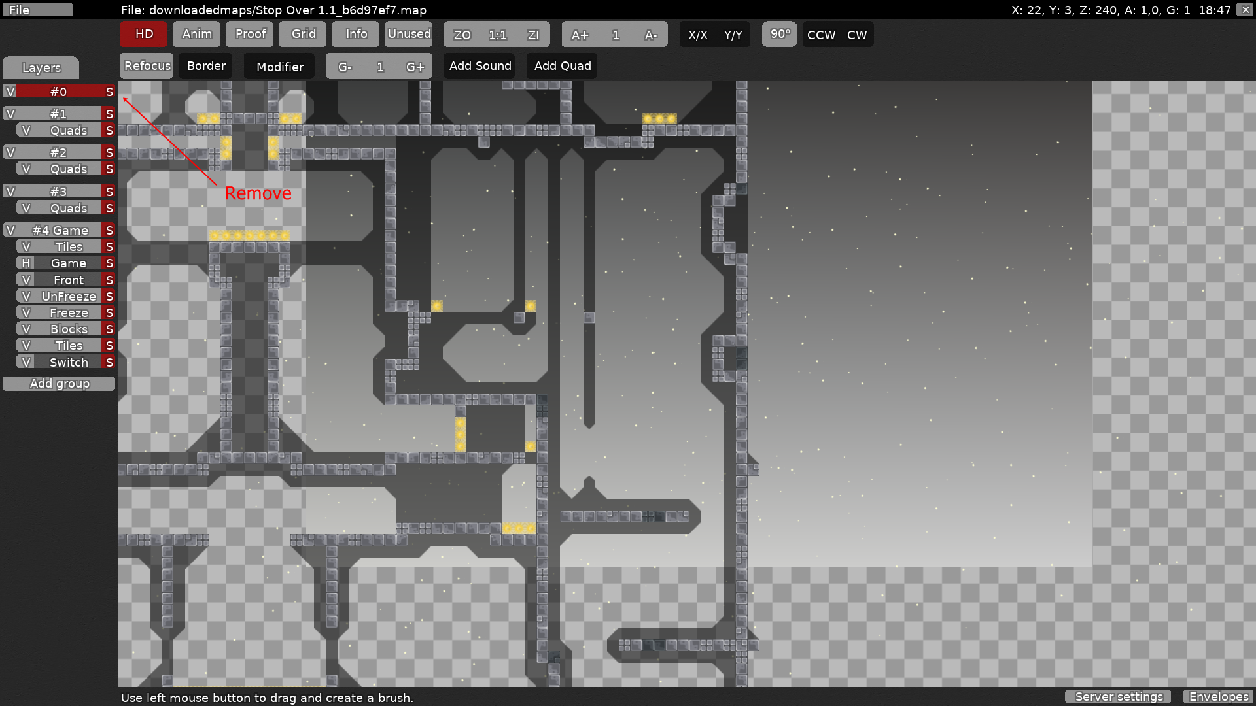Click the ZO zoom out button
1256x706 pixels.
tap(462, 35)
